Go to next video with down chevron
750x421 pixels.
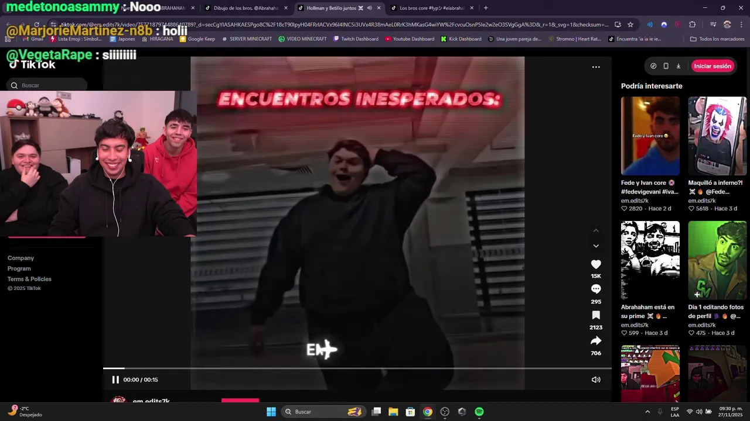[596, 246]
